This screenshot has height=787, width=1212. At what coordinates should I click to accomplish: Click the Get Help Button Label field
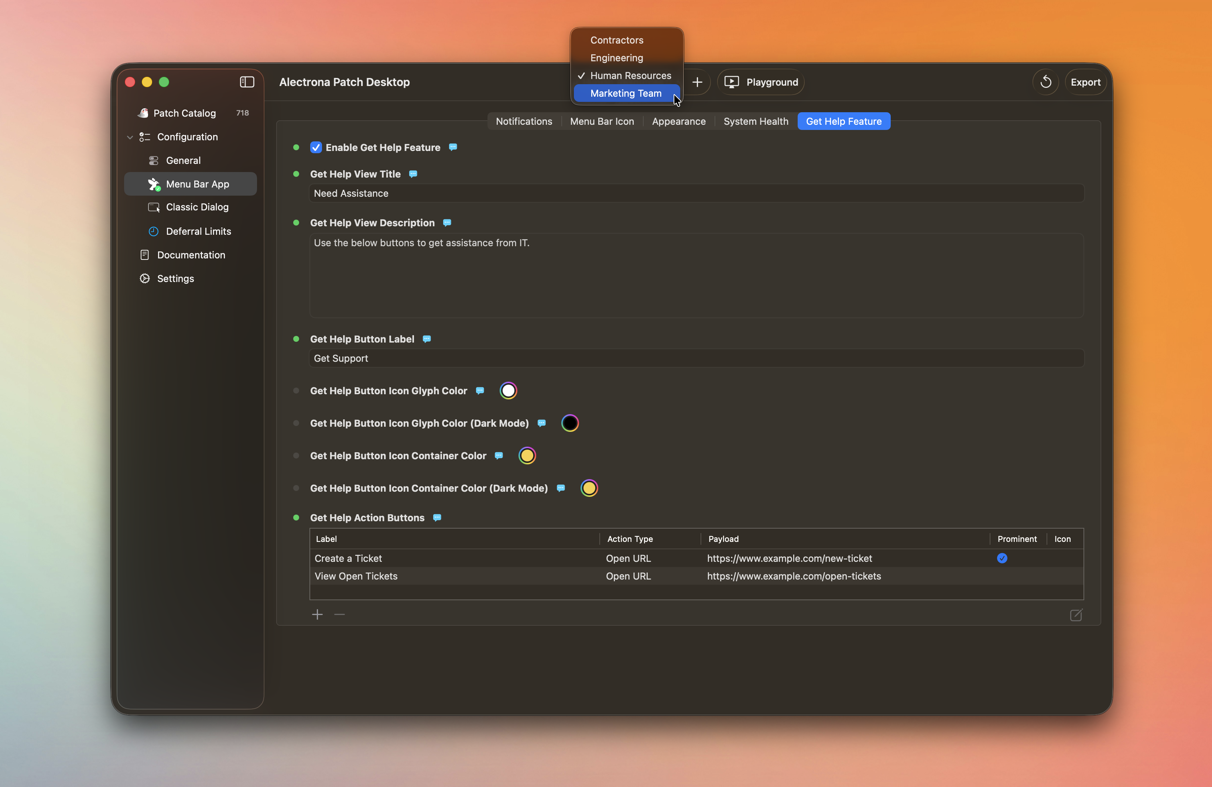tap(696, 358)
